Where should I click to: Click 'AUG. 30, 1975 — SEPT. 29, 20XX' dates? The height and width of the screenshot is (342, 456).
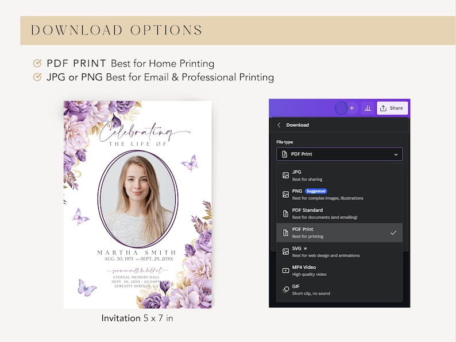[139, 259]
